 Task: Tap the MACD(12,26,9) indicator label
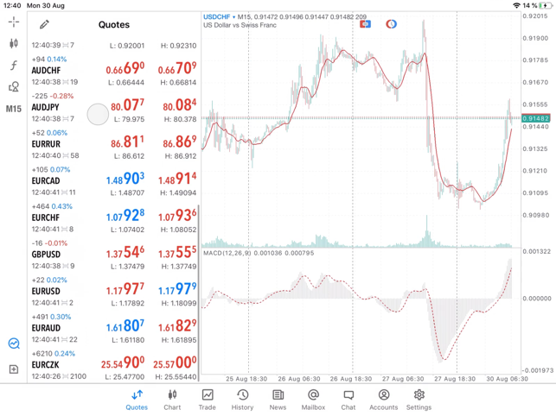(x=227, y=253)
